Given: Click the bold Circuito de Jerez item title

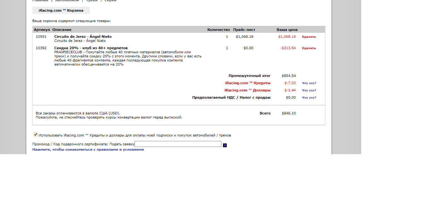Looking at the screenshot, I should point(83,37).
